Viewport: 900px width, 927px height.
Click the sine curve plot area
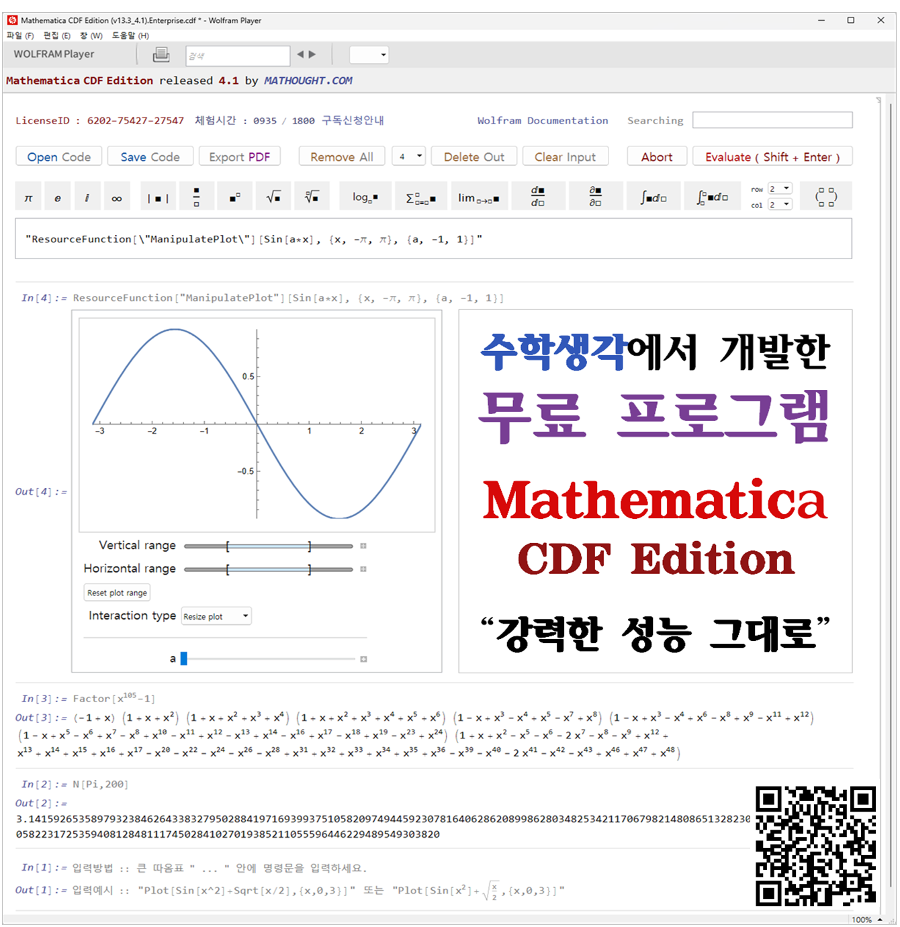(x=257, y=424)
